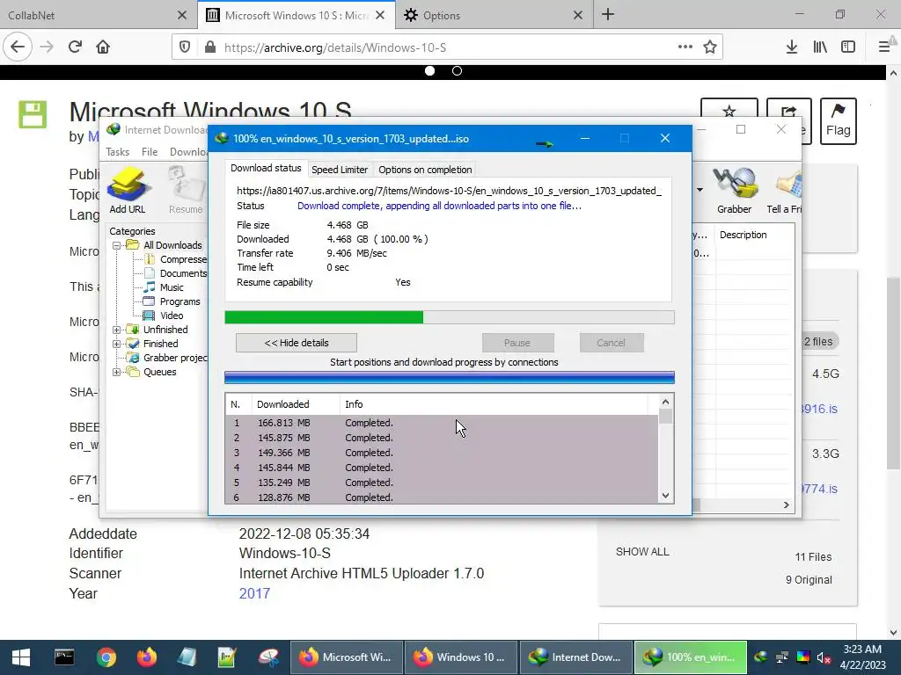Expand Unfinished category node
The width and height of the screenshot is (901, 675).
coord(117,330)
